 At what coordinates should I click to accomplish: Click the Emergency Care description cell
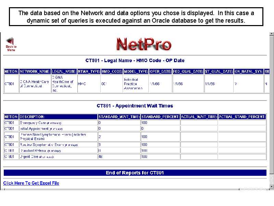[40, 123]
